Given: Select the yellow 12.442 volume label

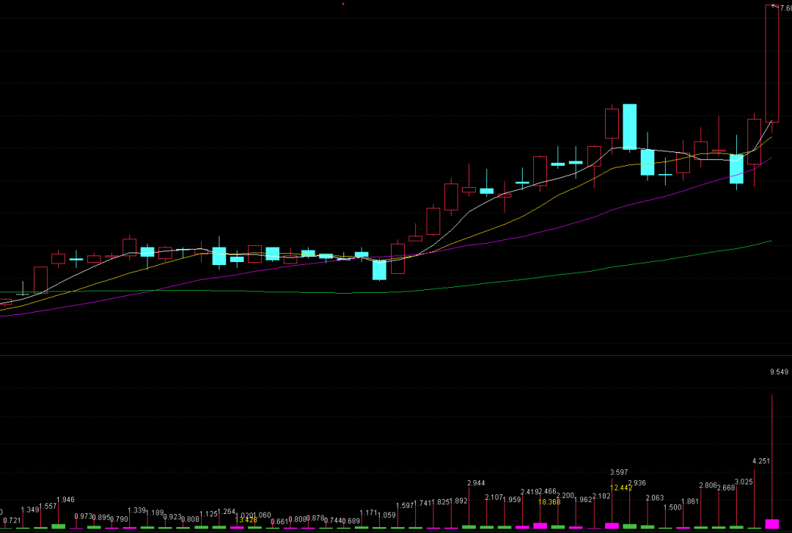Looking at the screenshot, I should pos(620,488).
